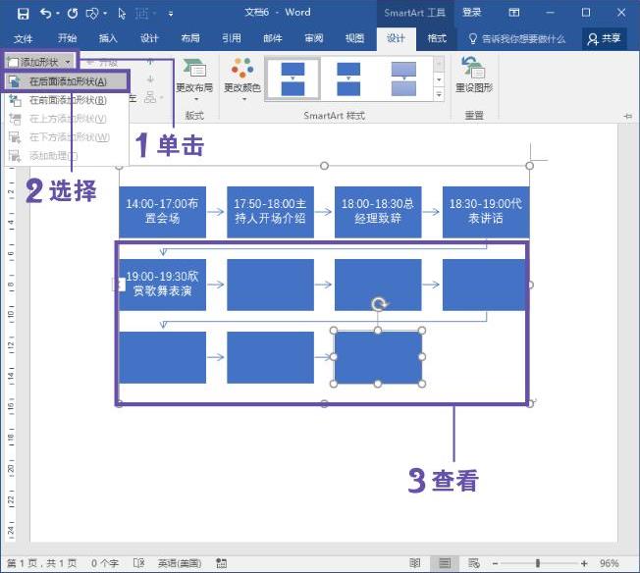Open the Insert ribbon tab
This screenshot has height=573, width=640.
[108, 38]
